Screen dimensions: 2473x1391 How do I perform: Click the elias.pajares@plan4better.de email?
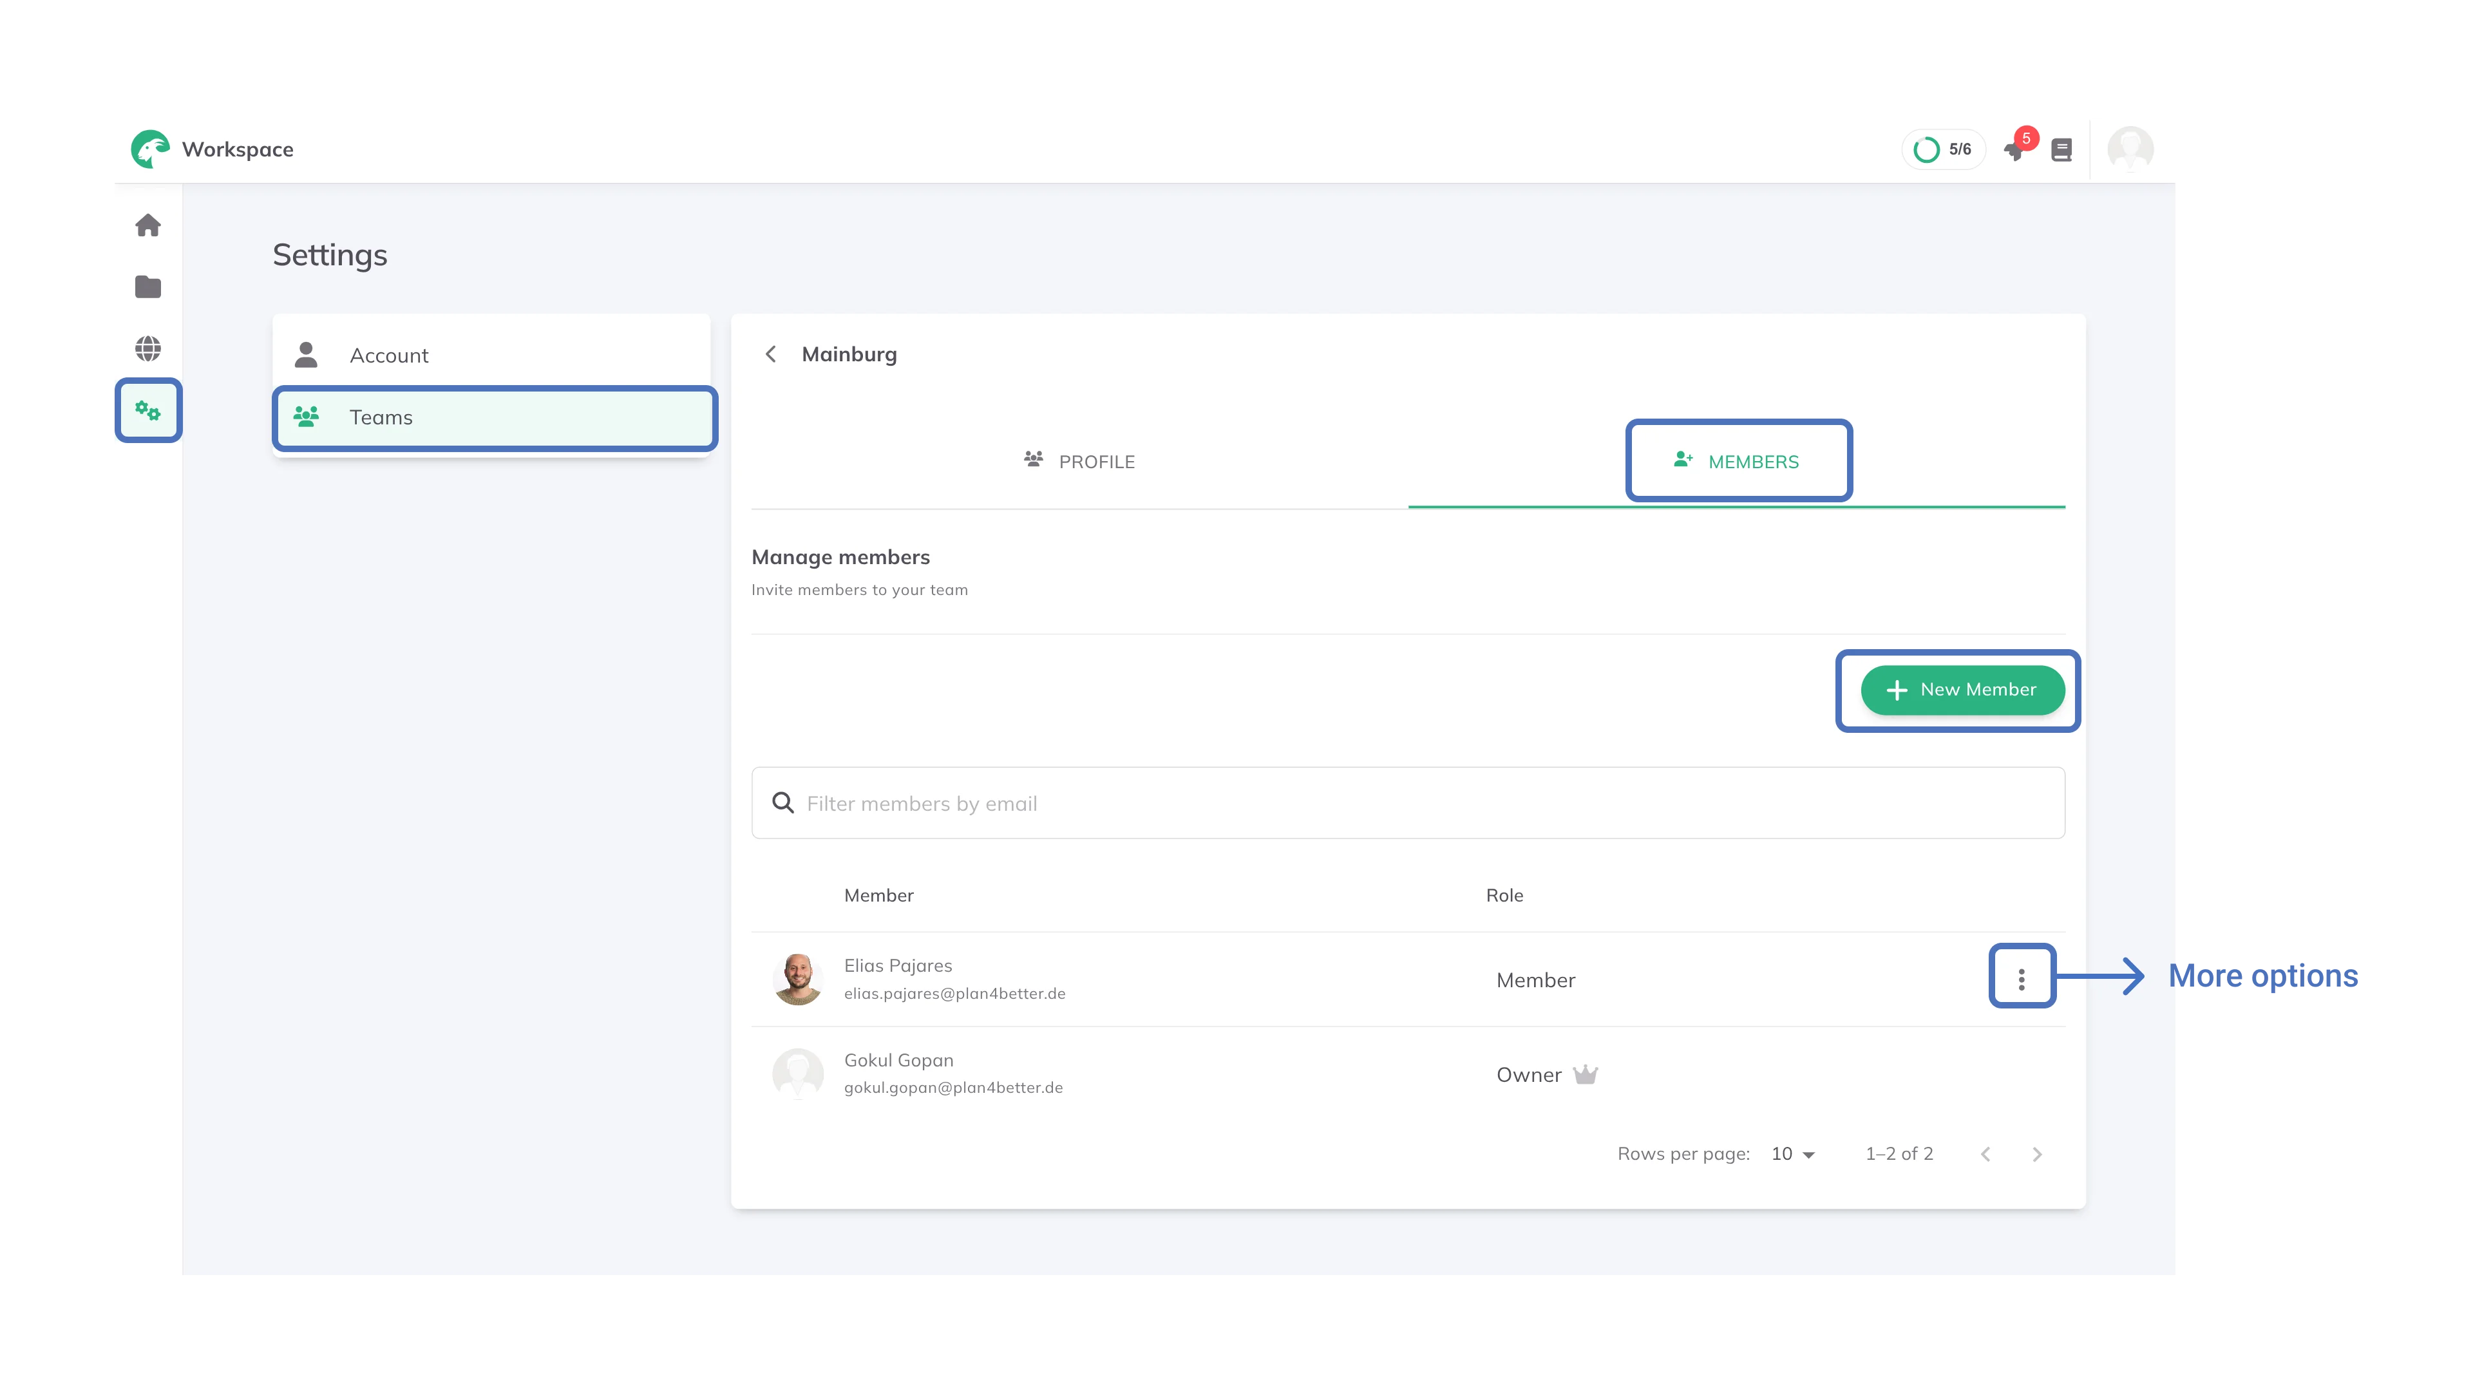pyautogui.click(x=954, y=994)
